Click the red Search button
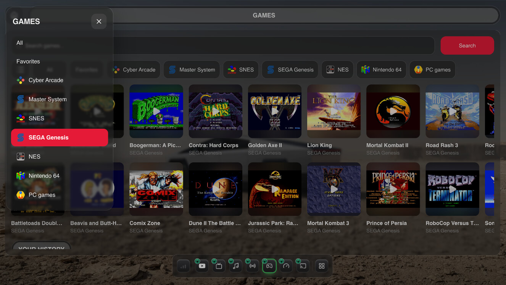 pyautogui.click(x=467, y=45)
